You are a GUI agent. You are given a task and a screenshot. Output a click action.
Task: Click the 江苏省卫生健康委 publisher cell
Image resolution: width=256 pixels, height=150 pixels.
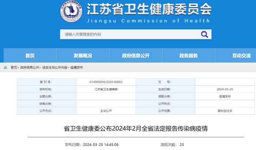(106, 89)
